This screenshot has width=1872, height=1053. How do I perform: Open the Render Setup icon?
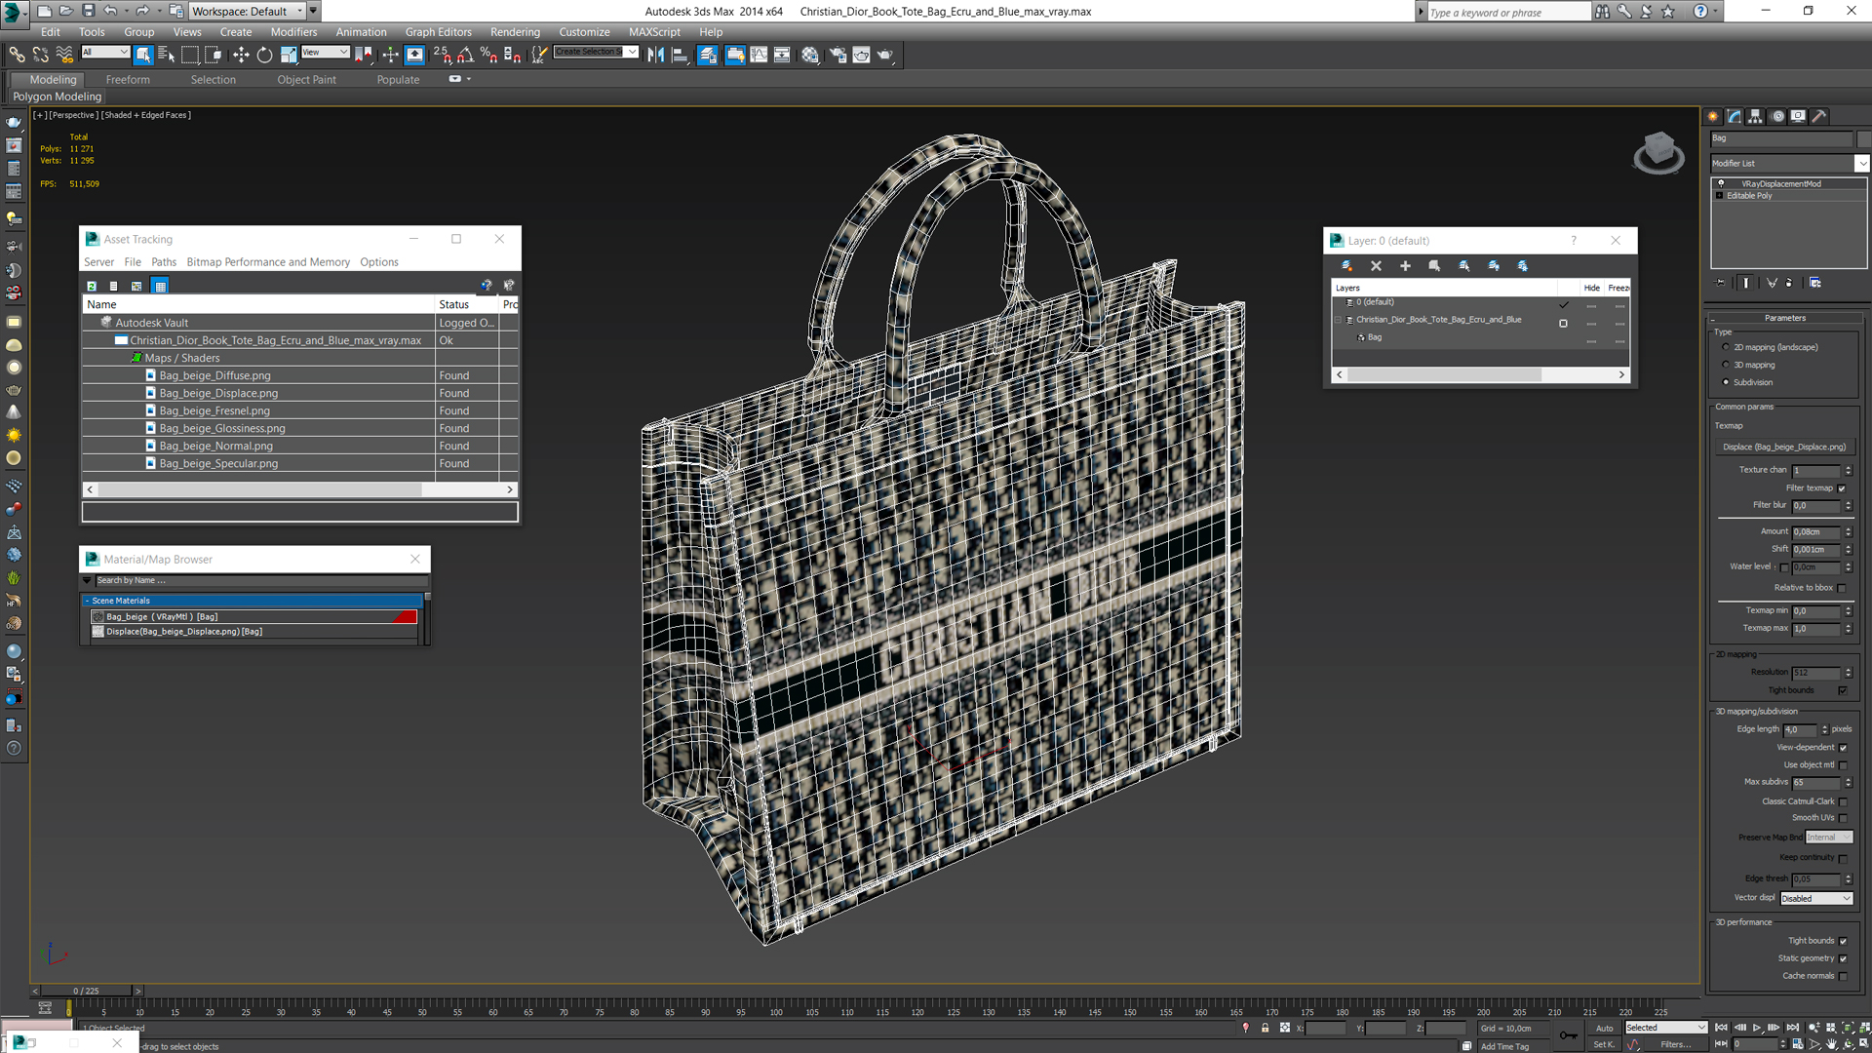(x=838, y=55)
